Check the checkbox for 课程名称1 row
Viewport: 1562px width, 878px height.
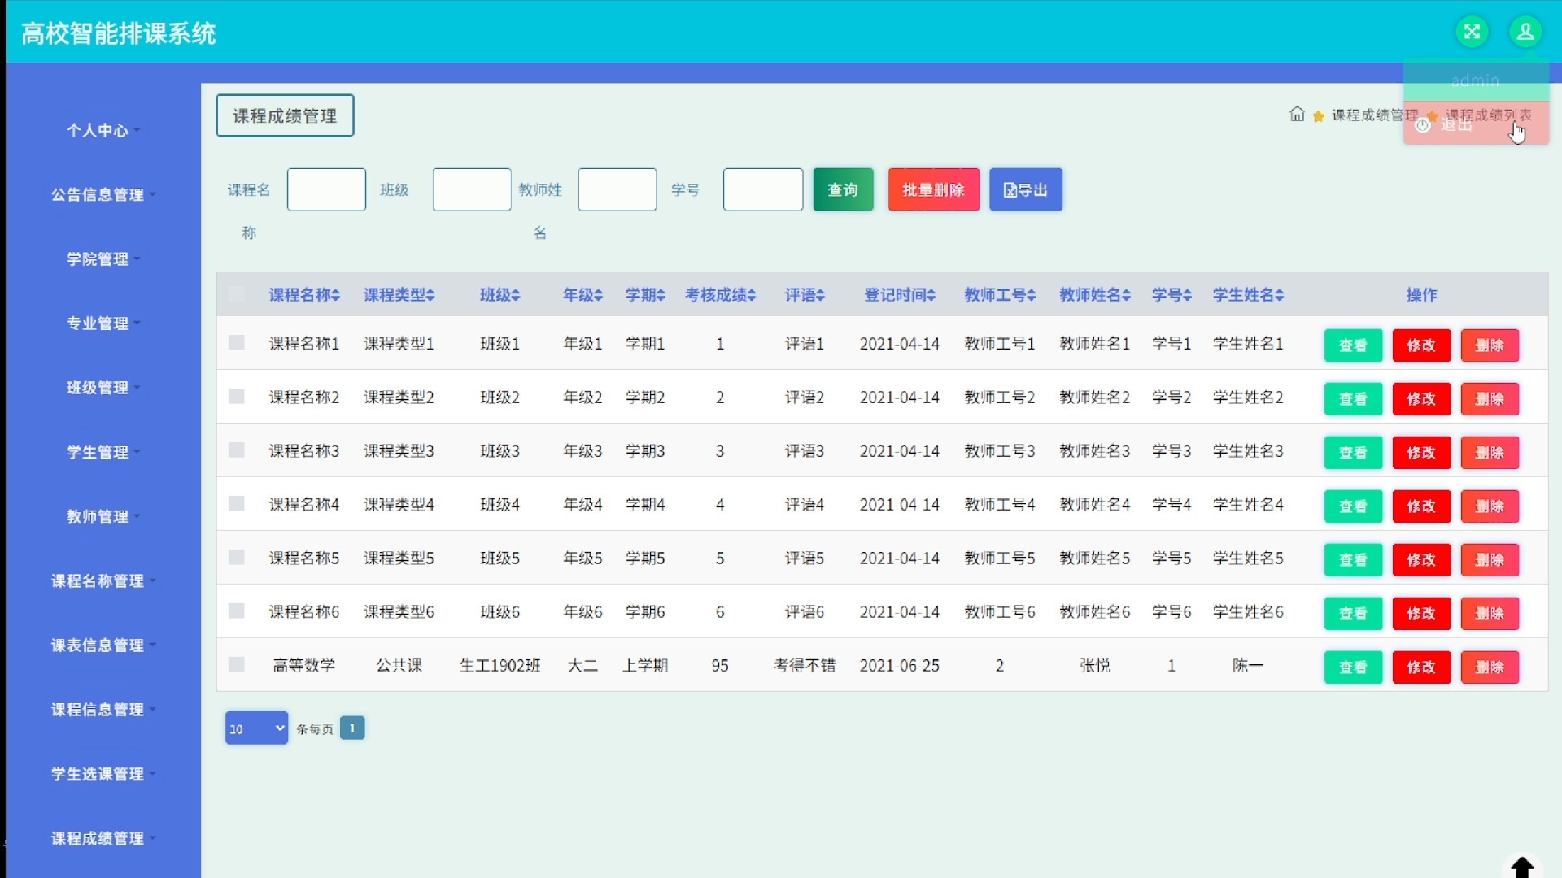click(x=237, y=342)
